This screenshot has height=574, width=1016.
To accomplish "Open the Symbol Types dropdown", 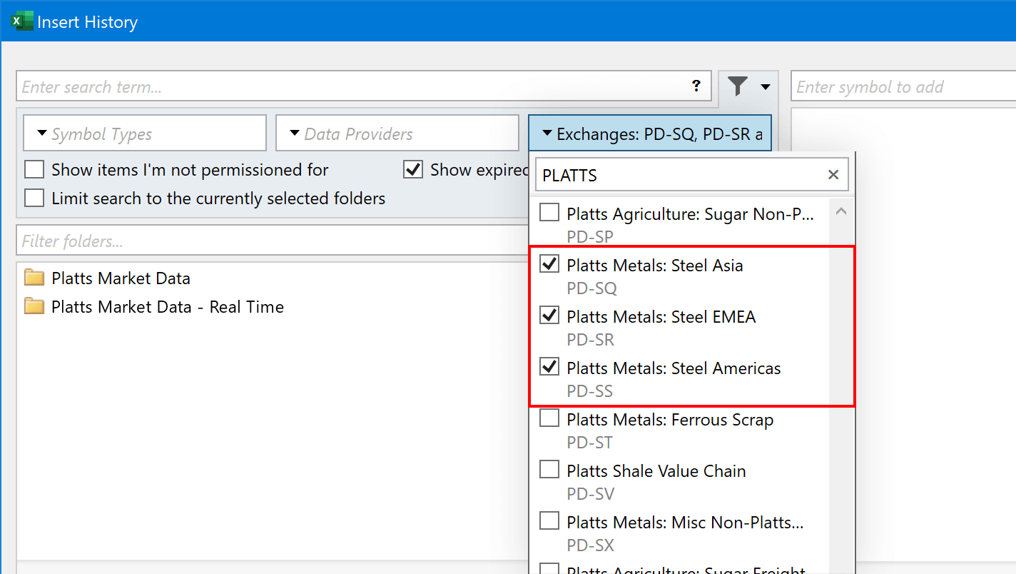I will pos(145,134).
